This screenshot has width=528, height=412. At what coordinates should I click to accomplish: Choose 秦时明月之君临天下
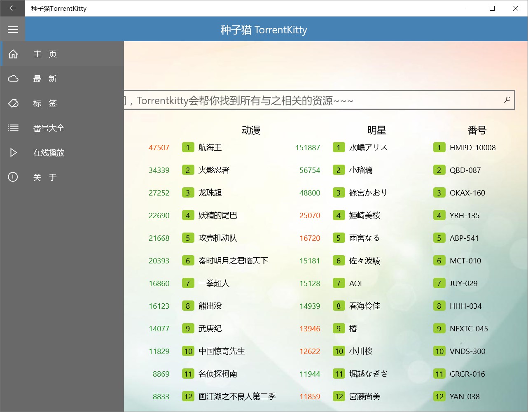(x=233, y=261)
